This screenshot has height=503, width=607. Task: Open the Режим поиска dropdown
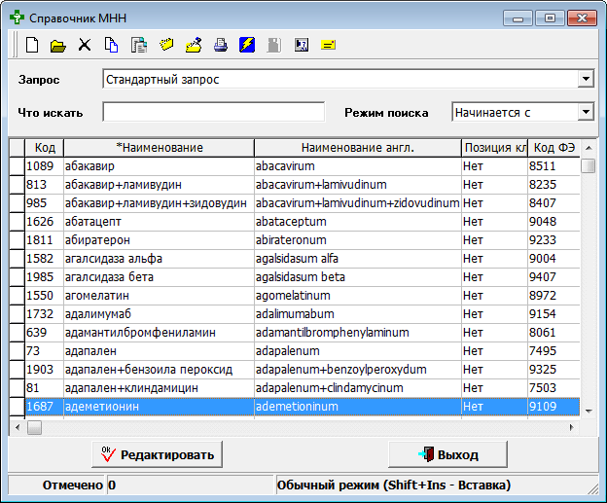pos(586,113)
